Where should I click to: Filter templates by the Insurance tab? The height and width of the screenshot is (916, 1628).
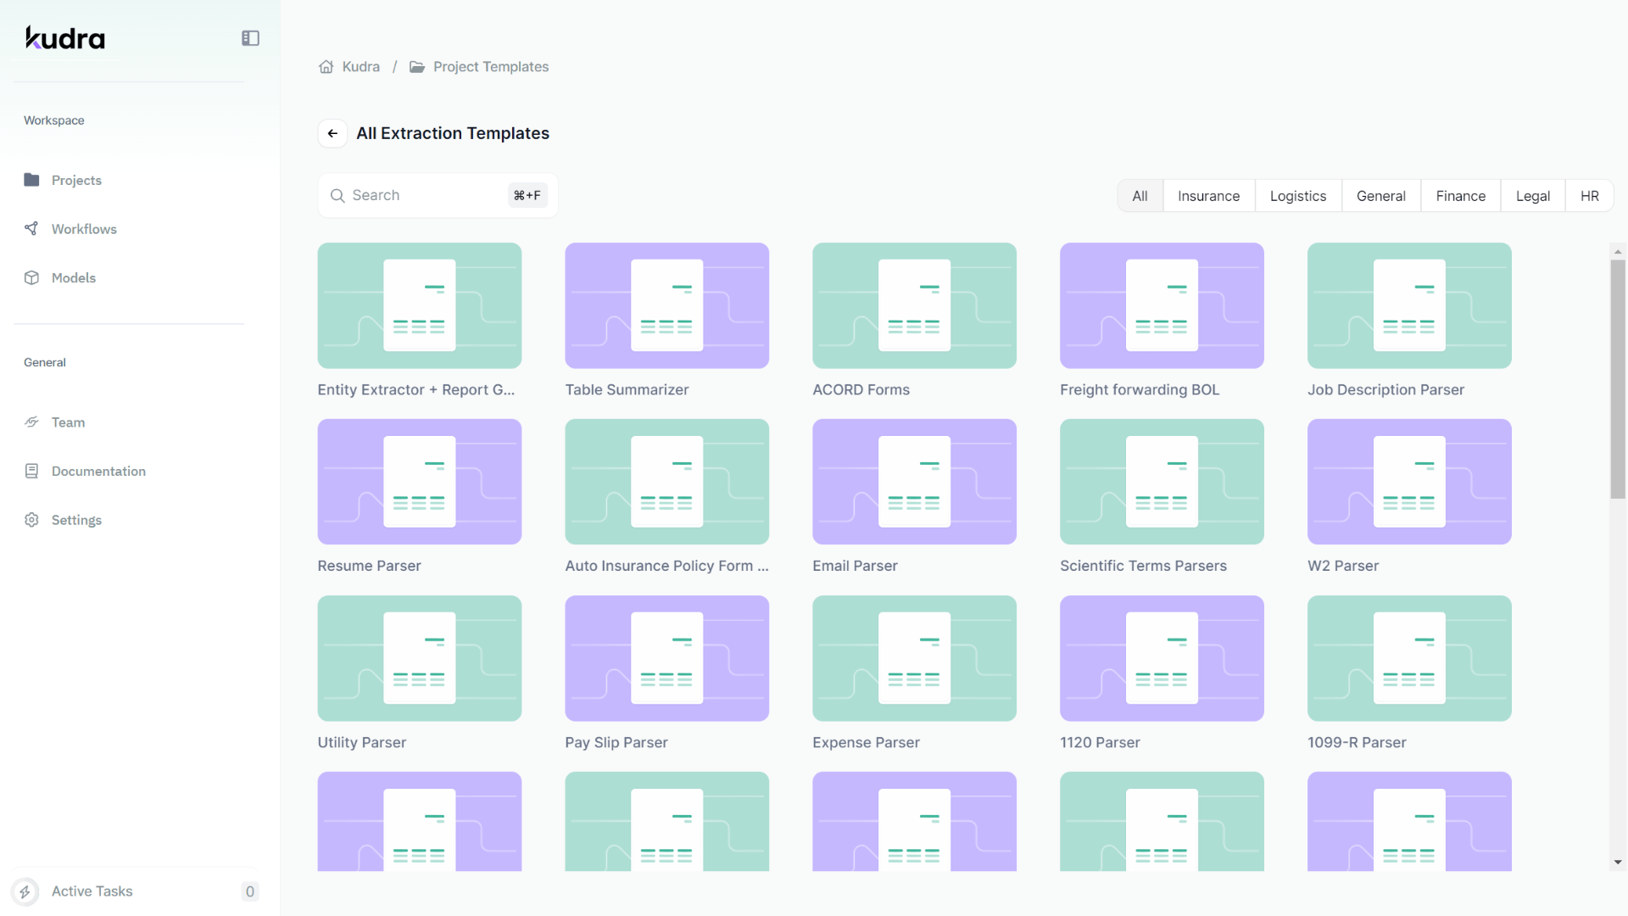click(1208, 196)
